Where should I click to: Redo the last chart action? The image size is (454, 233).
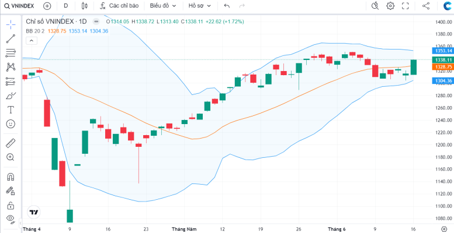click(x=242, y=6)
